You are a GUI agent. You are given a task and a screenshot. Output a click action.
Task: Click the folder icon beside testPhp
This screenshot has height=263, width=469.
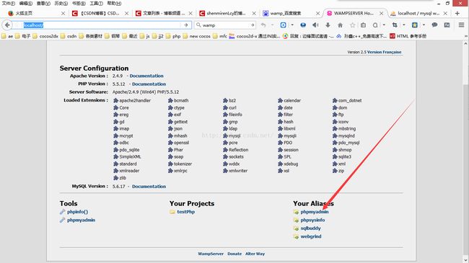point(172,212)
